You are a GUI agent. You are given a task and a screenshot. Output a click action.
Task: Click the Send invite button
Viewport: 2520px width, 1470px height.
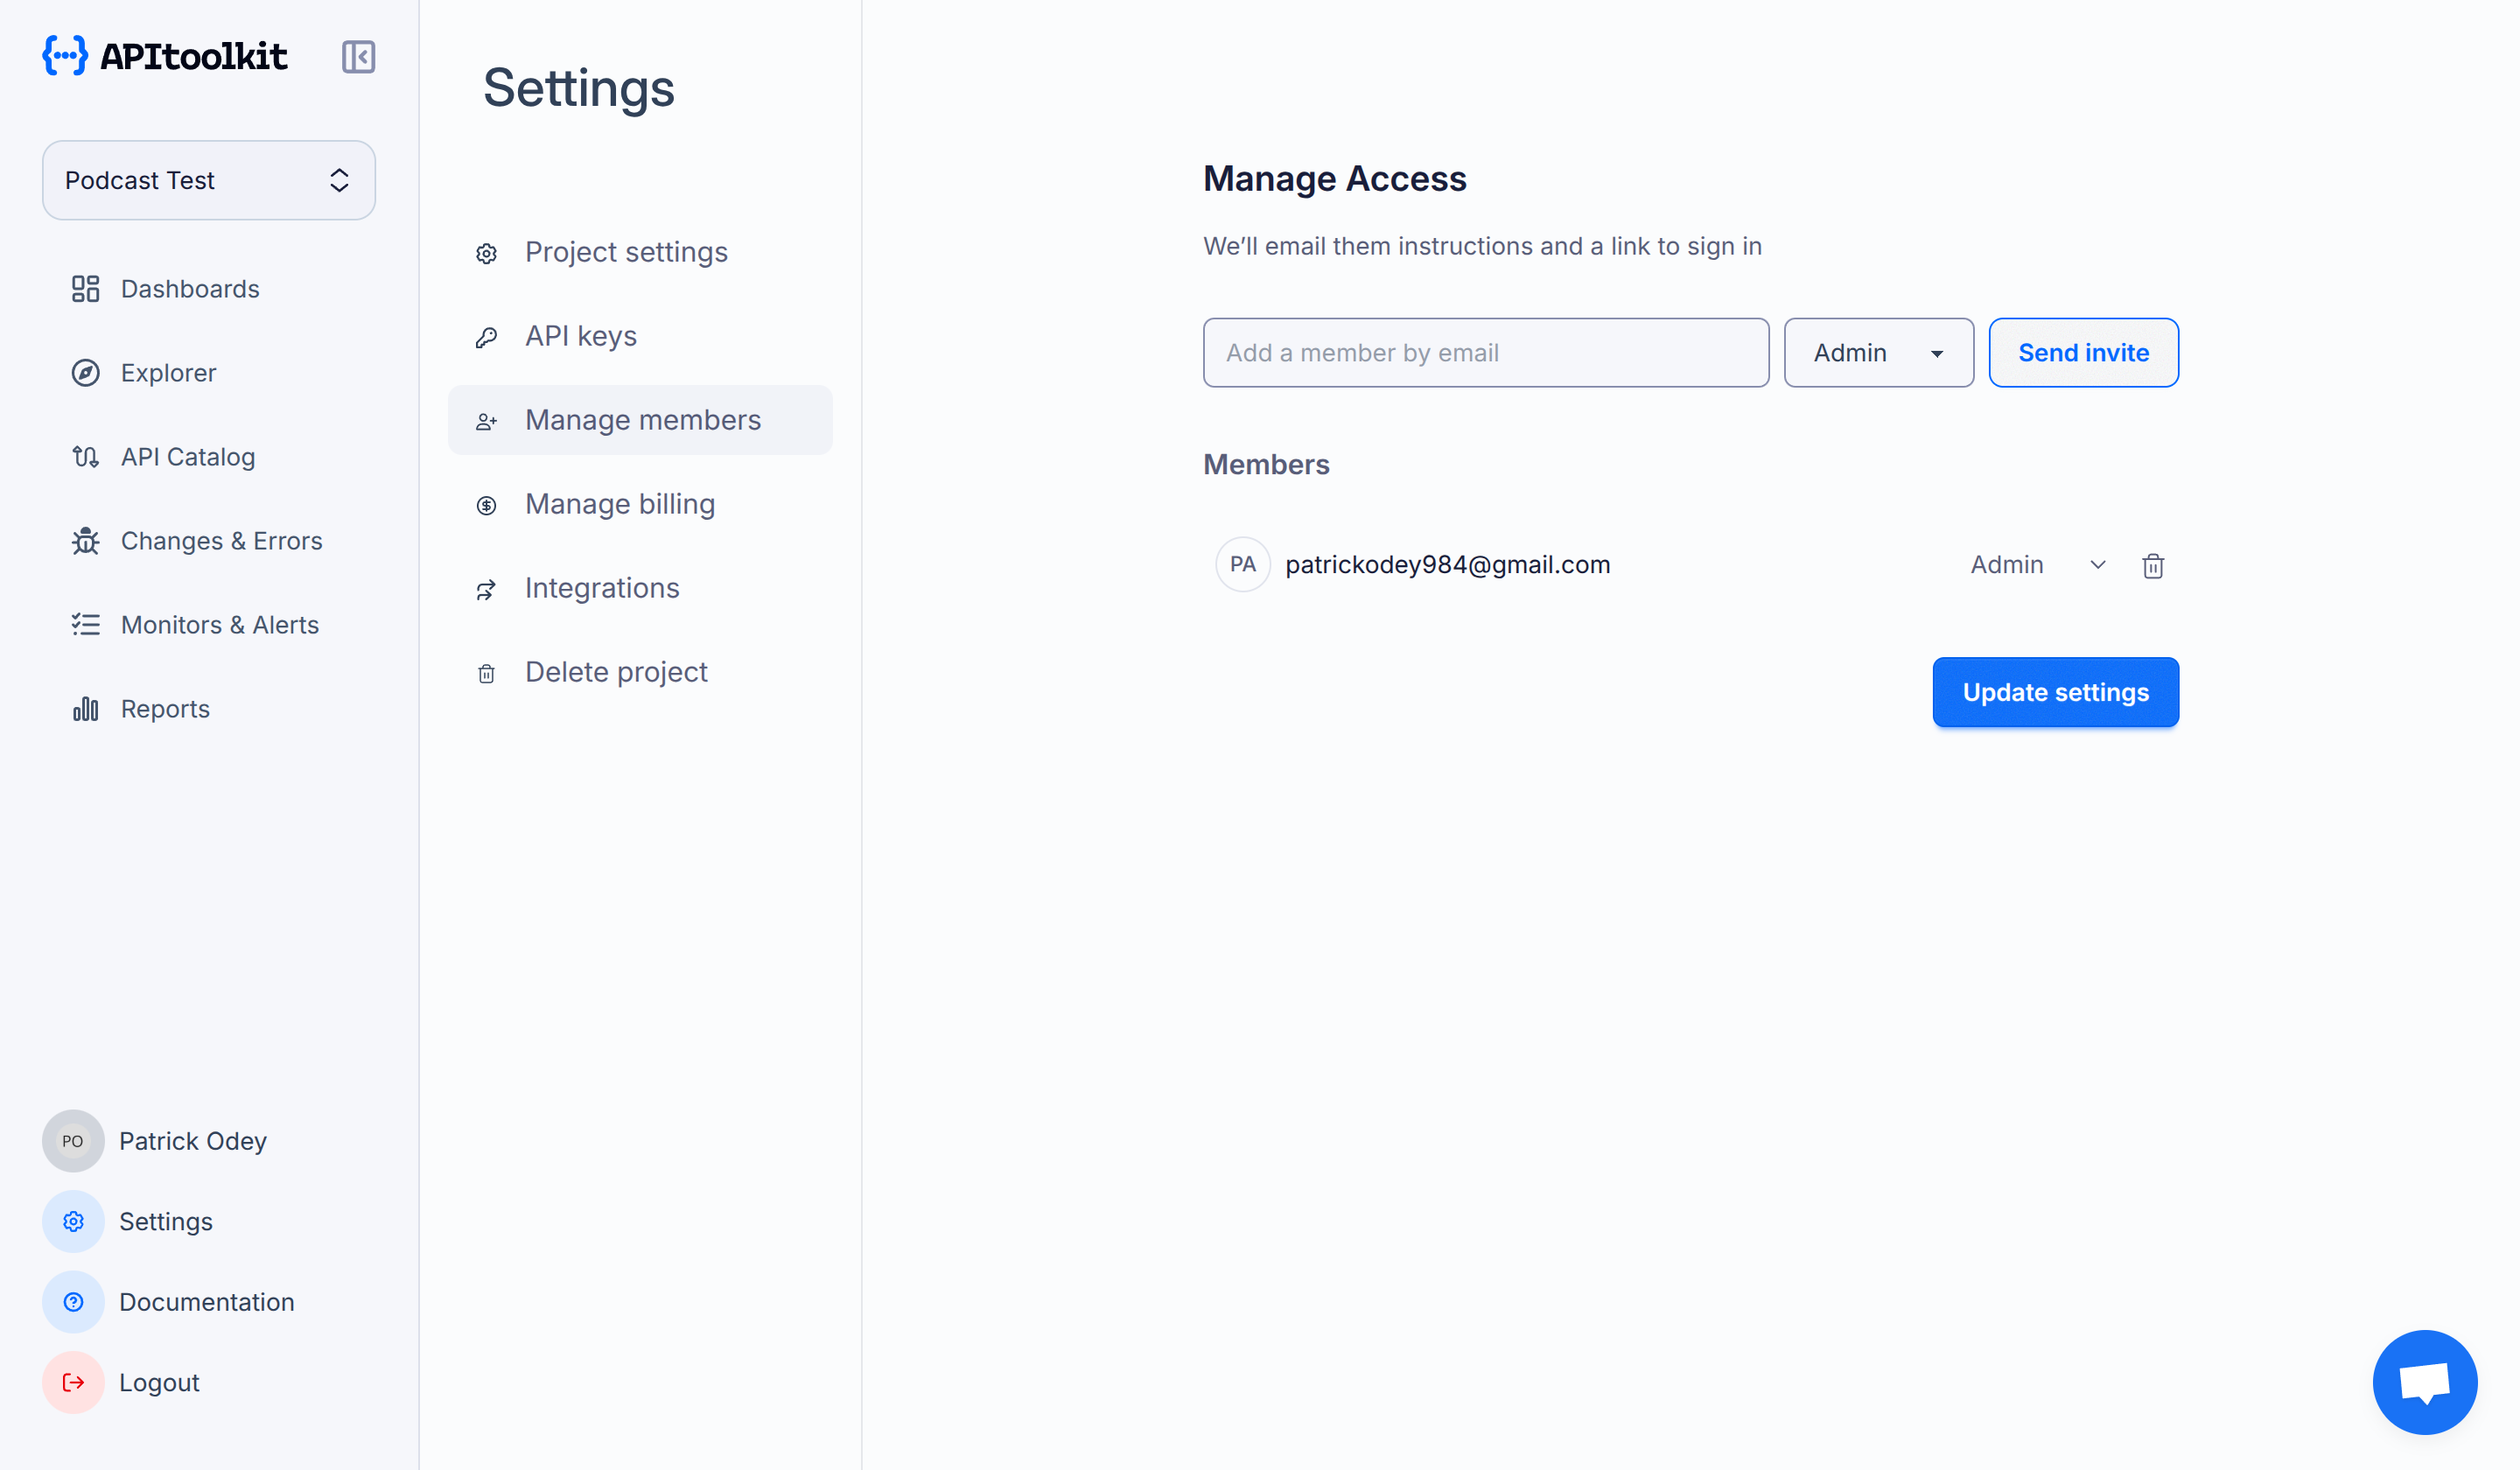pos(2083,352)
